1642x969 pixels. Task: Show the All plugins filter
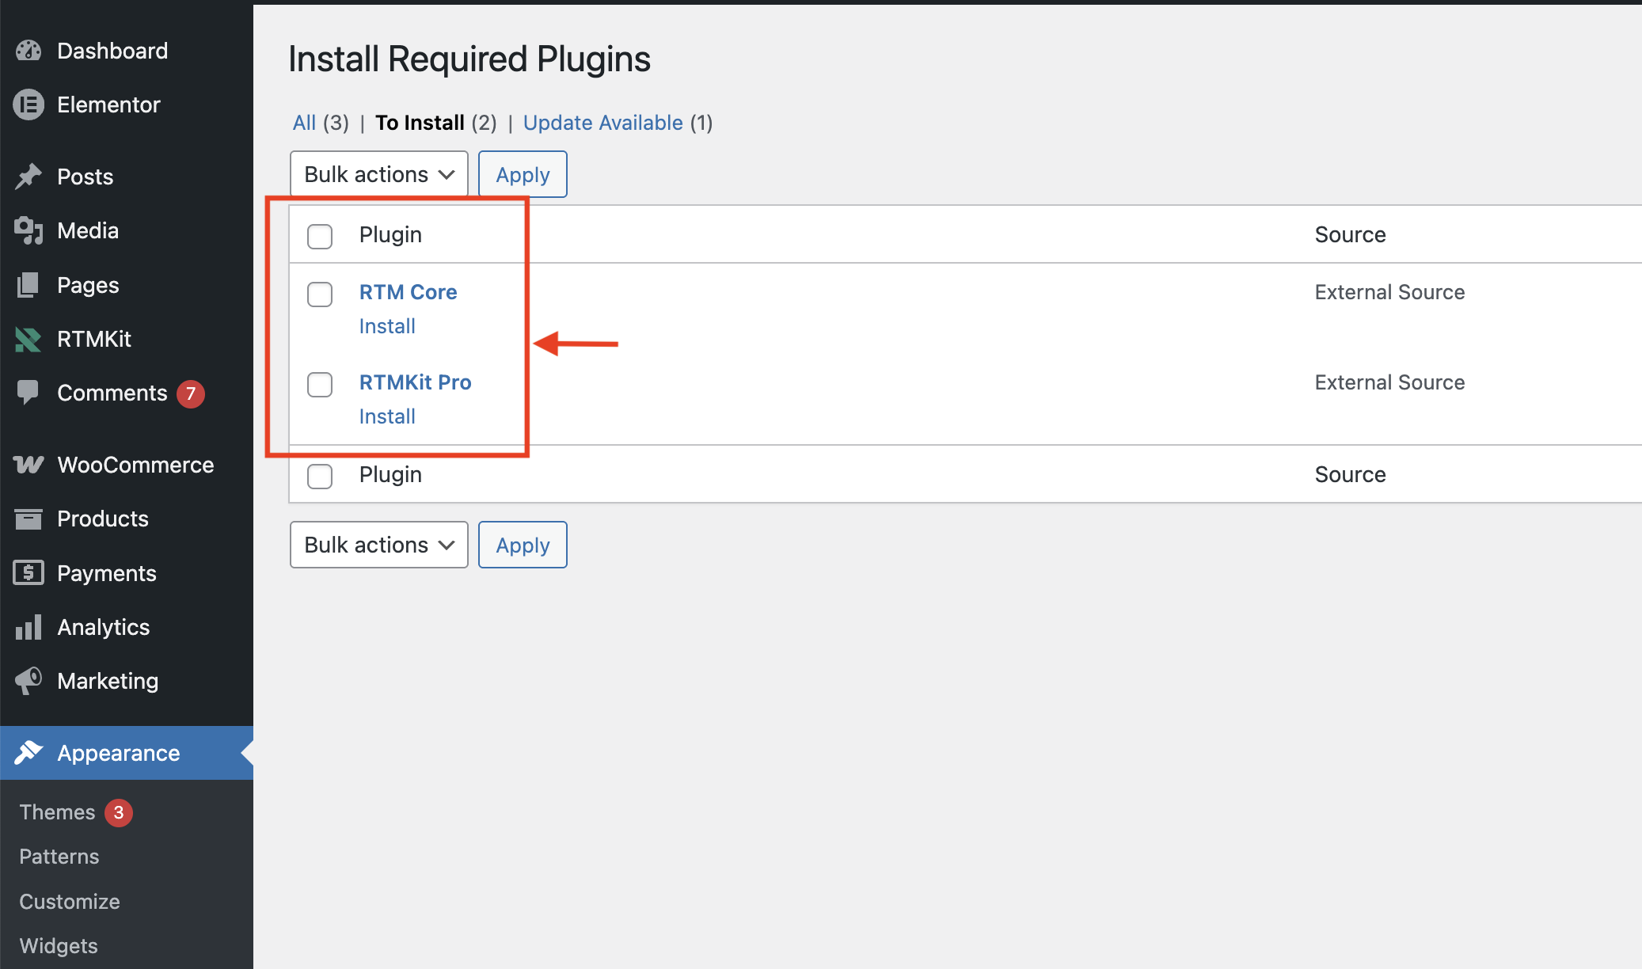click(304, 123)
